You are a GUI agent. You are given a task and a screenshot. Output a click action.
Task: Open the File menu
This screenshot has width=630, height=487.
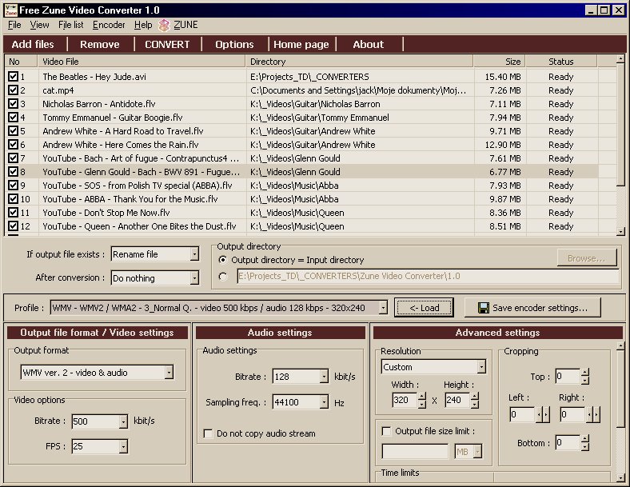point(14,25)
